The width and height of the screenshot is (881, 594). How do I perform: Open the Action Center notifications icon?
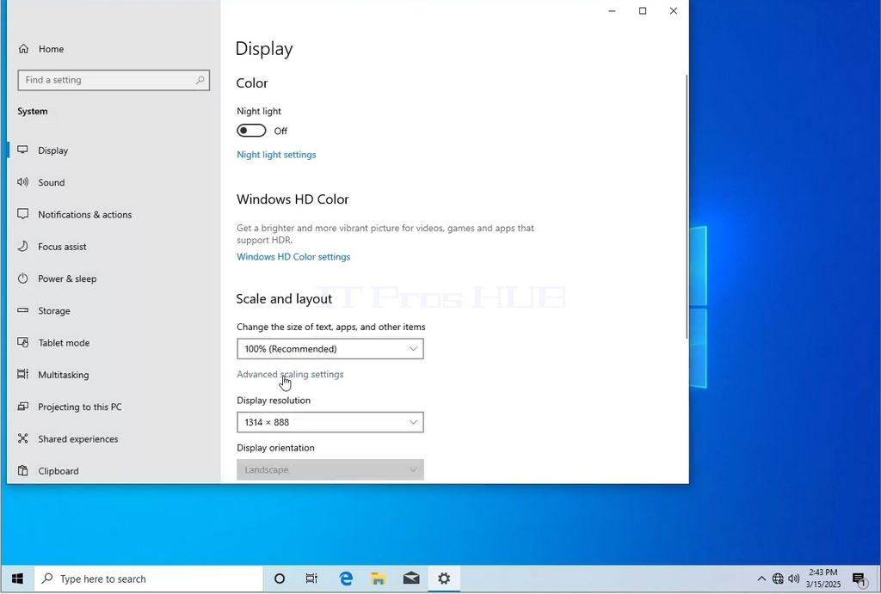pyautogui.click(x=859, y=579)
